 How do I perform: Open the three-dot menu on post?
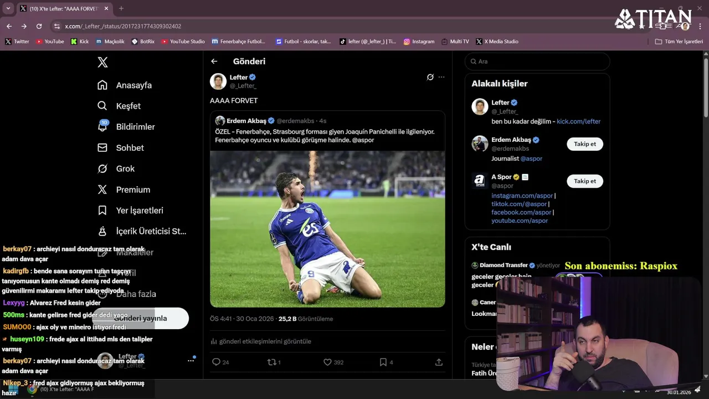coord(441,77)
